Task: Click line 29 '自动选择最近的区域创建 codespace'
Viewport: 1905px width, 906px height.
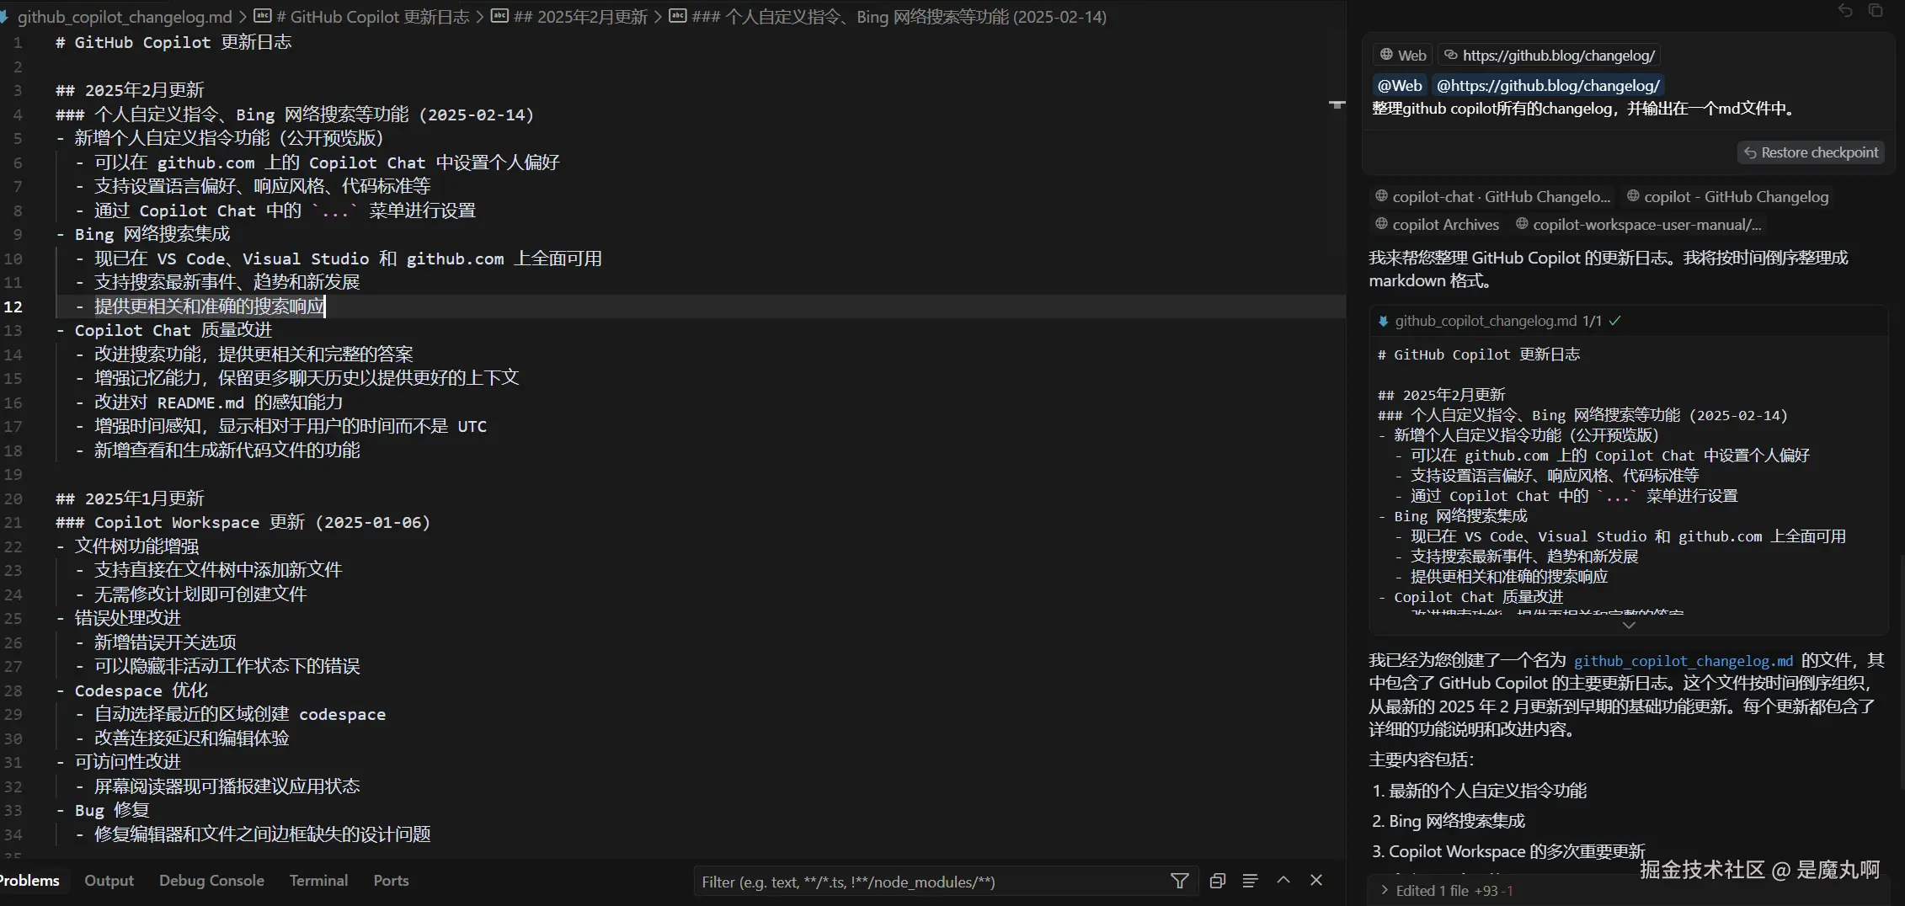Action: point(240,714)
